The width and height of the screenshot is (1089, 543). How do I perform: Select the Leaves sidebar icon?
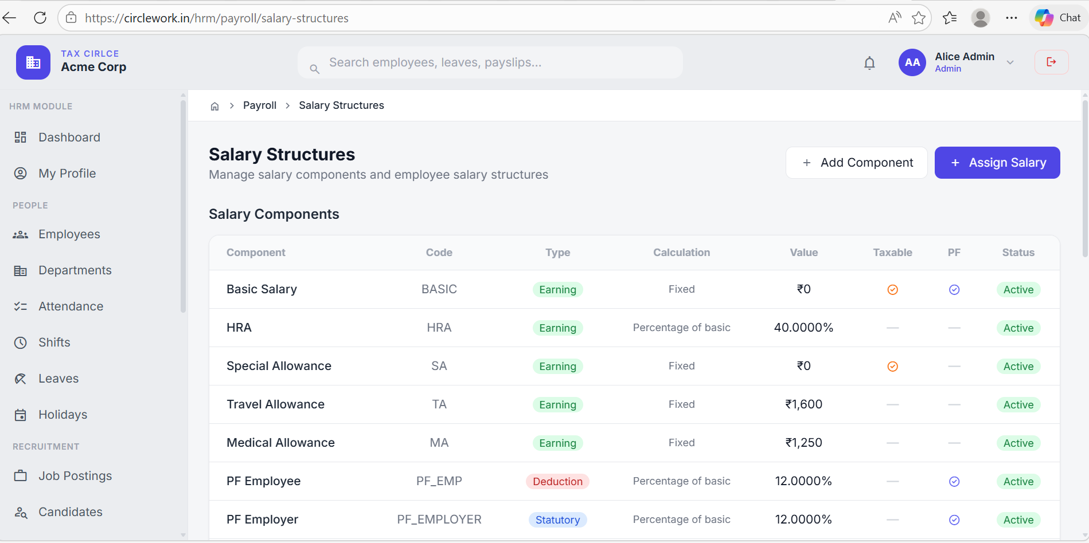click(x=21, y=378)
